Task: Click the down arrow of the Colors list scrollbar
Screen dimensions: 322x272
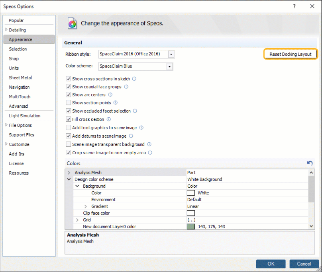Action: [x=310, y=225]
